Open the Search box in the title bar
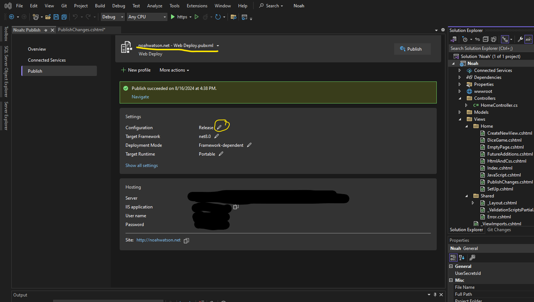 point(271,6)
